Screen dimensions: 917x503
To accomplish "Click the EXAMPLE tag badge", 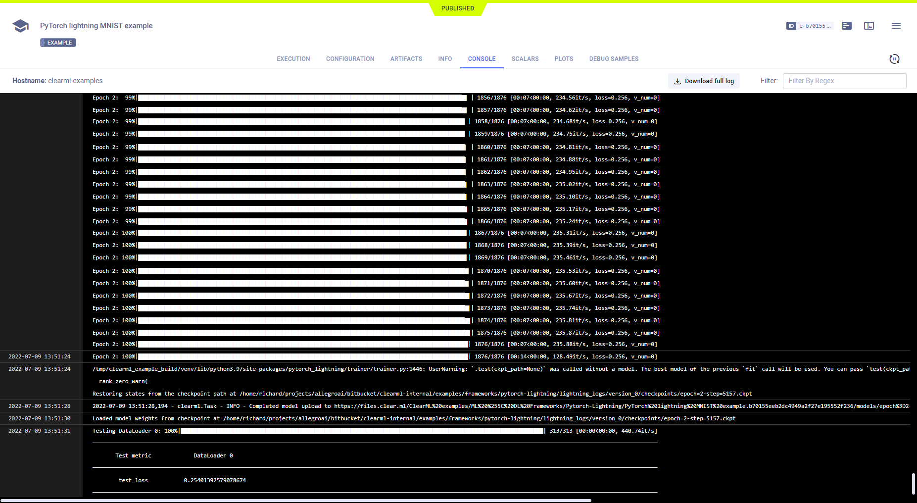I will tap(58, 43).
